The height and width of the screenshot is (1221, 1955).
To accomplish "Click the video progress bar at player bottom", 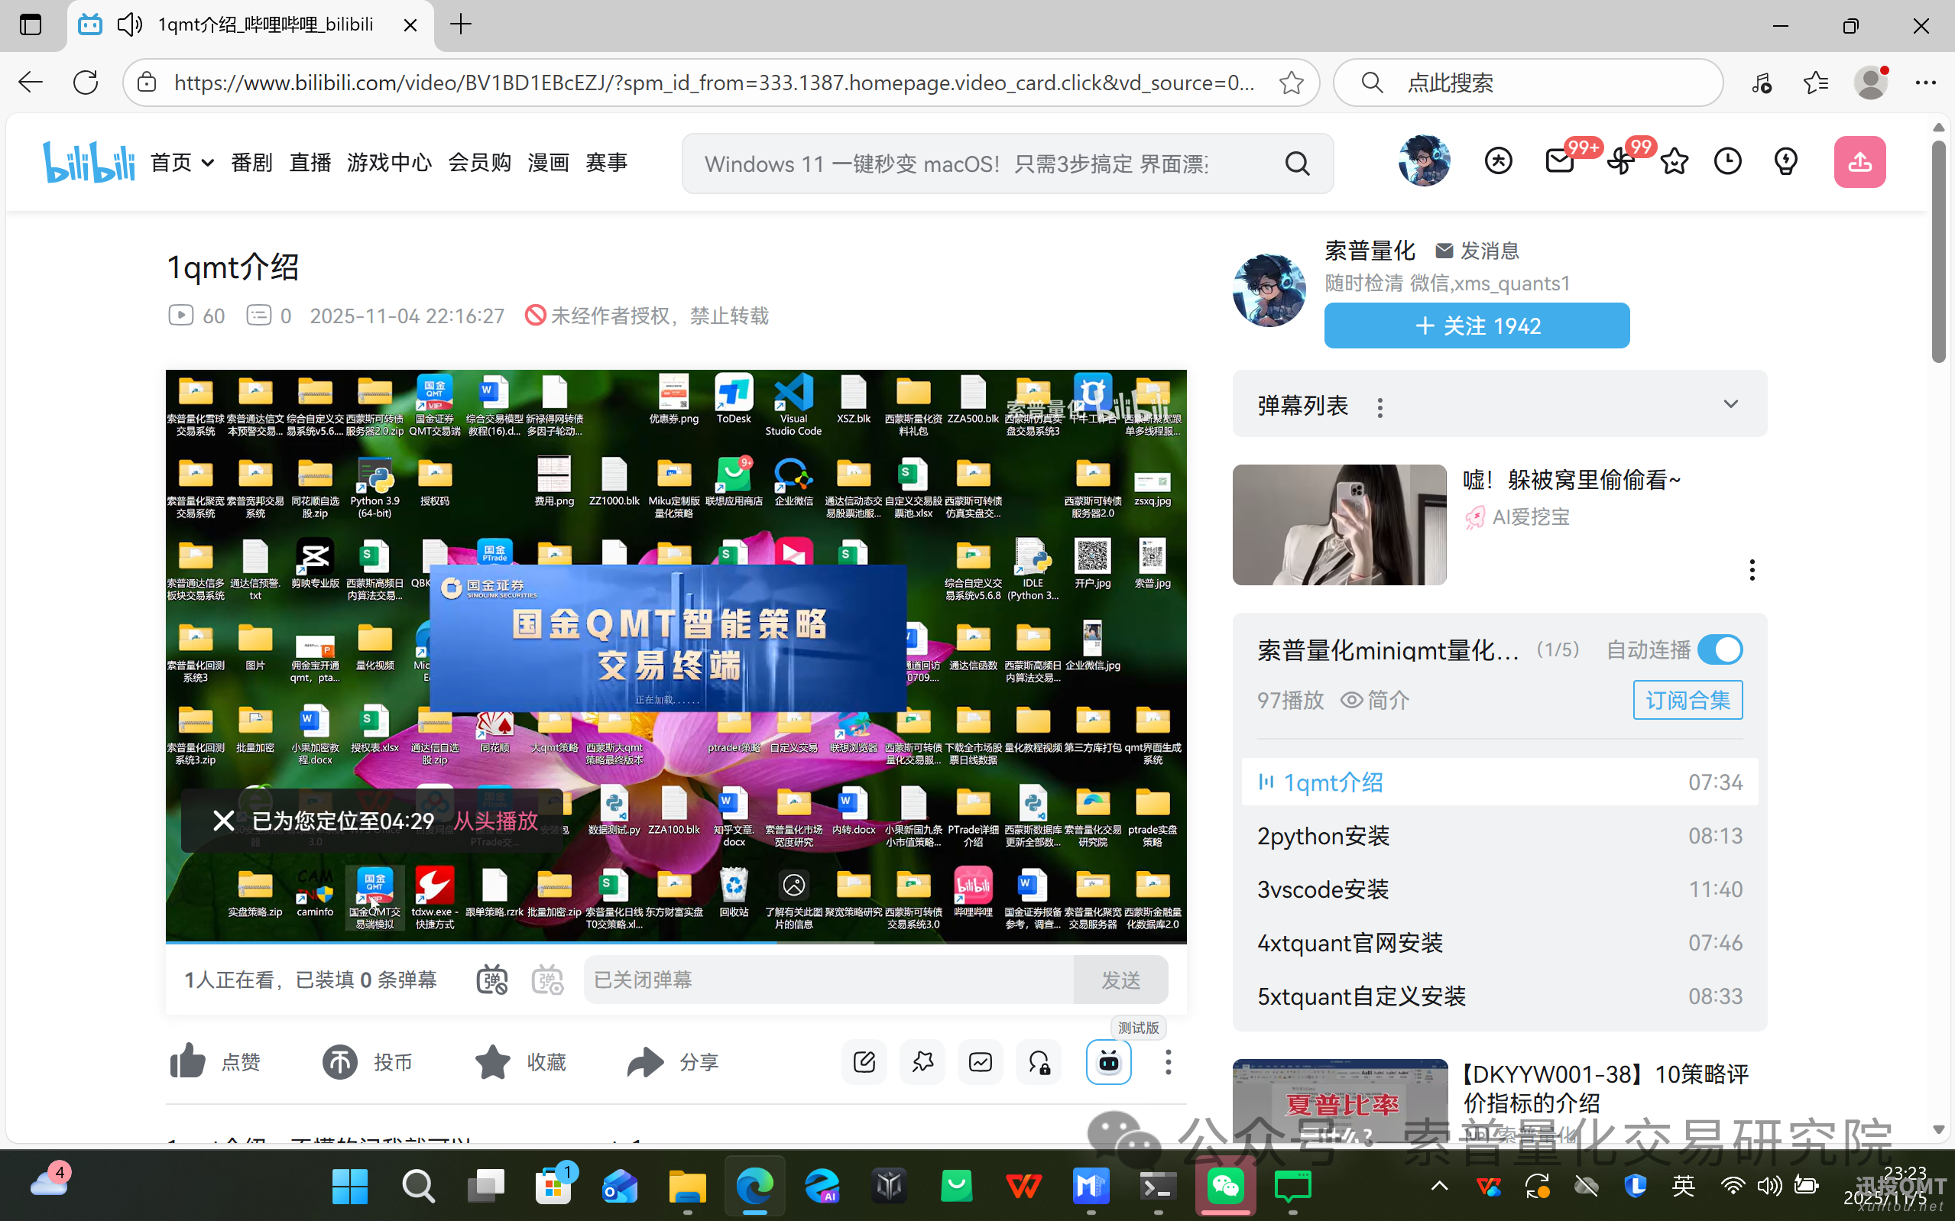I will click(674, 941).
